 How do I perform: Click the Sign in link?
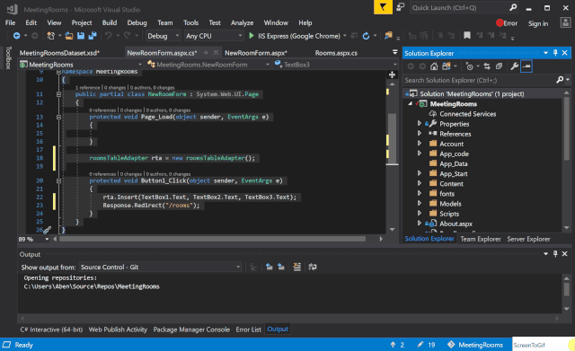tap(538, 23)
